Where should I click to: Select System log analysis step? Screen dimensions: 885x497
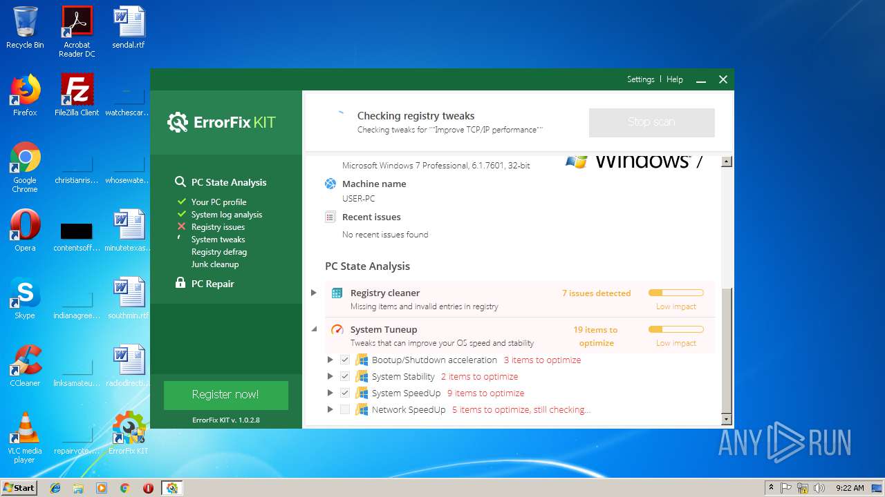point(227,215)
